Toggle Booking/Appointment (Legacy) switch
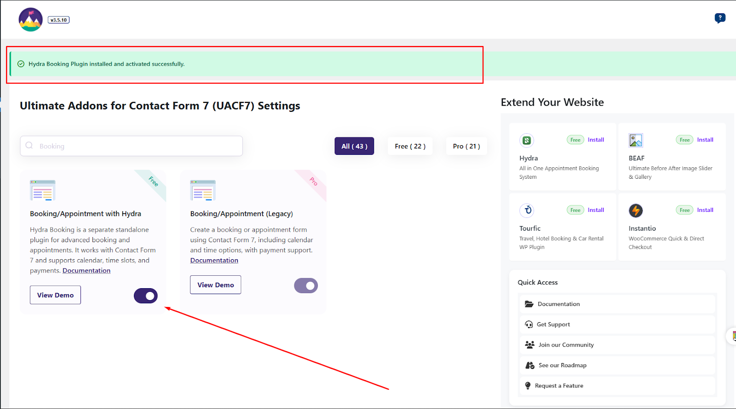 pyautogui.click(x=306, y=286)
